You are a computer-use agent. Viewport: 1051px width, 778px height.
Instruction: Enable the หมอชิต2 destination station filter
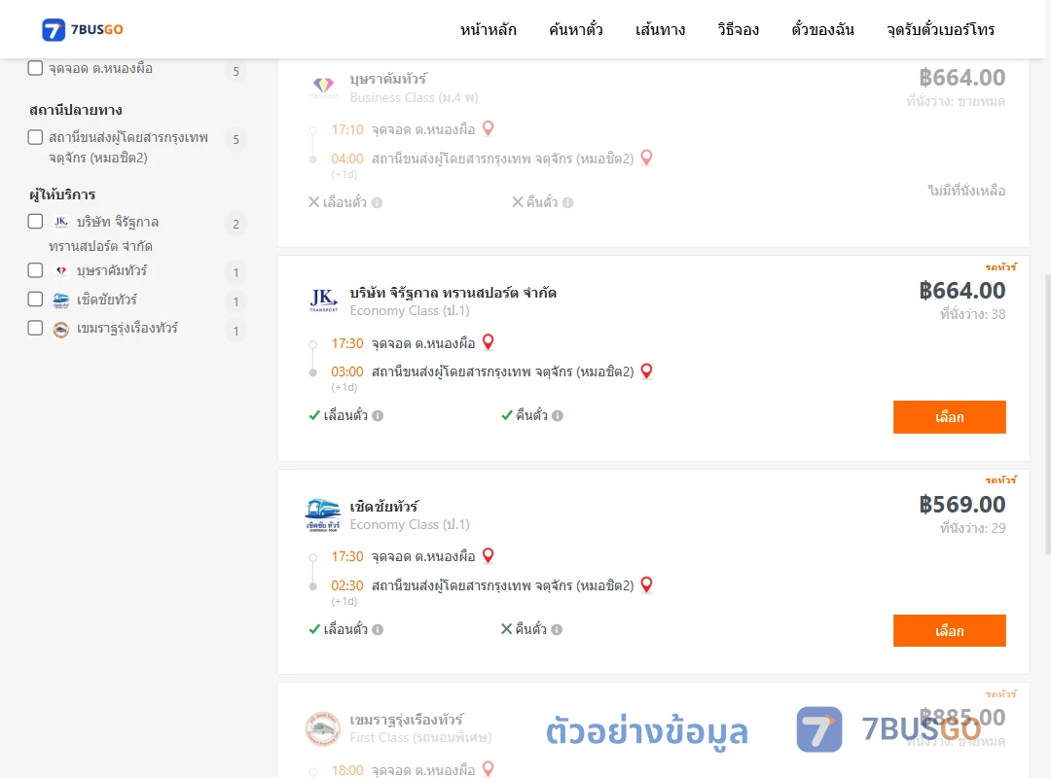pos(36,137)
